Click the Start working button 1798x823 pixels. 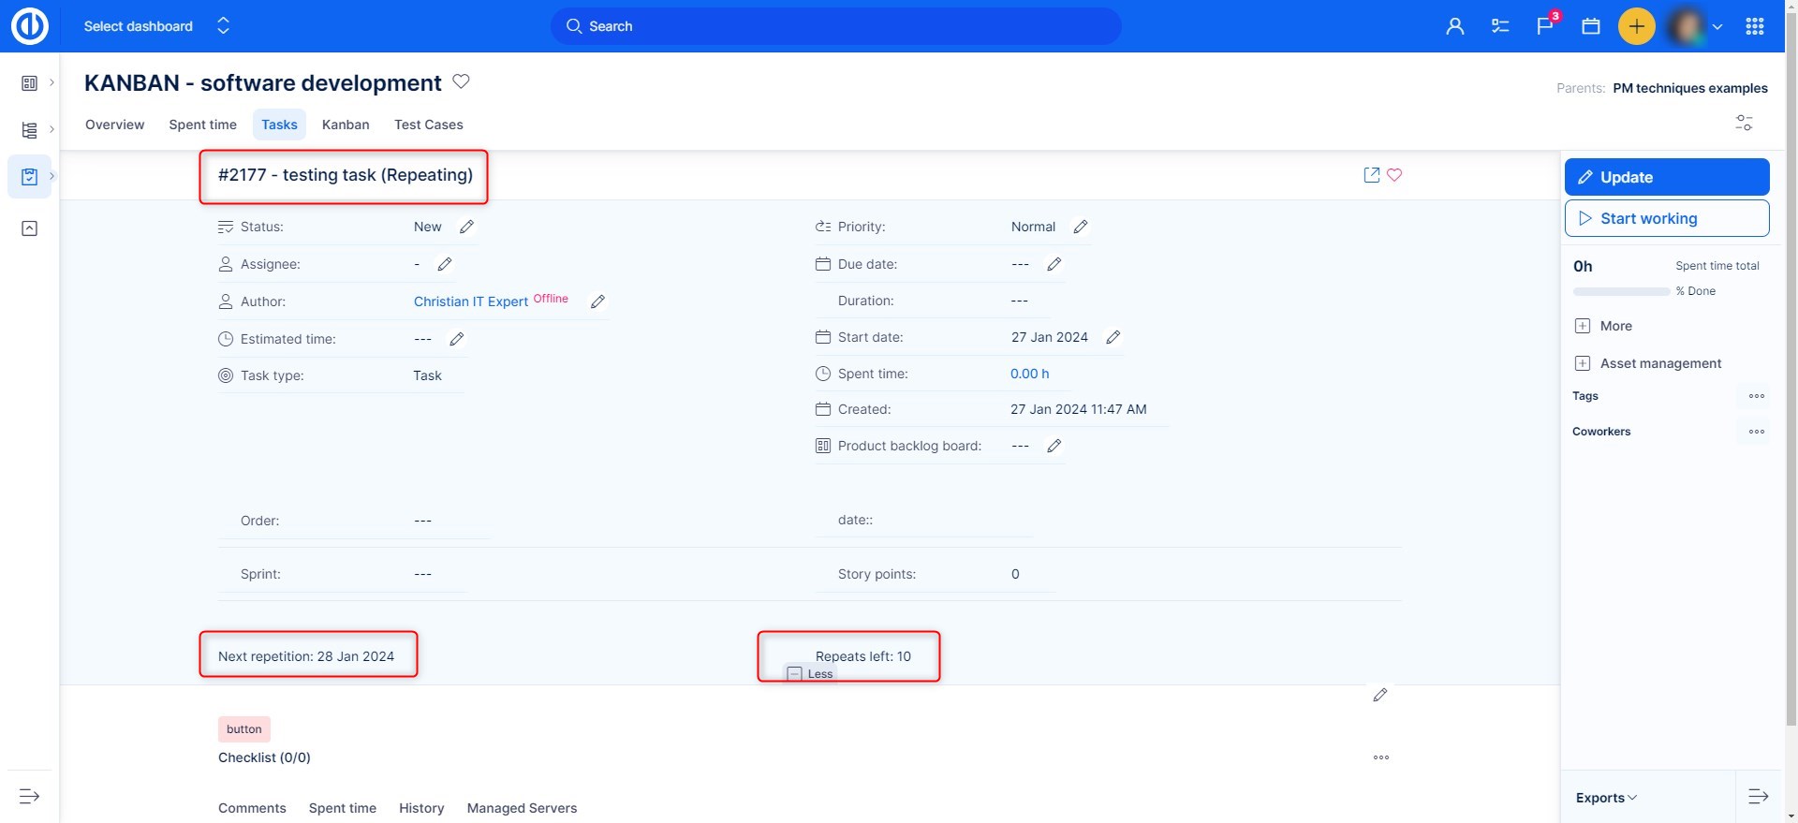[1667, 218]
